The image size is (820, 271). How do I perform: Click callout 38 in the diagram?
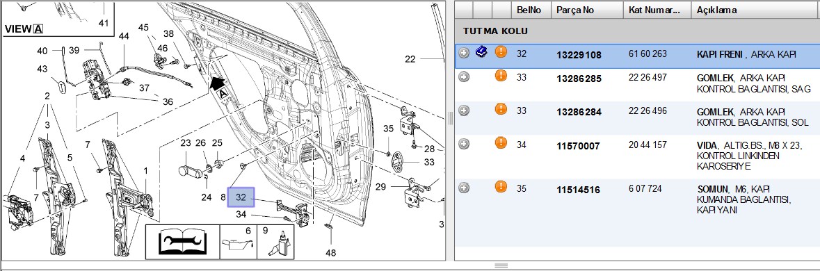tap(168, 33)
